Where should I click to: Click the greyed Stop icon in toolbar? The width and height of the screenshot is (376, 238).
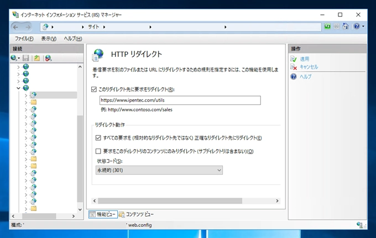tap(336, 26)
